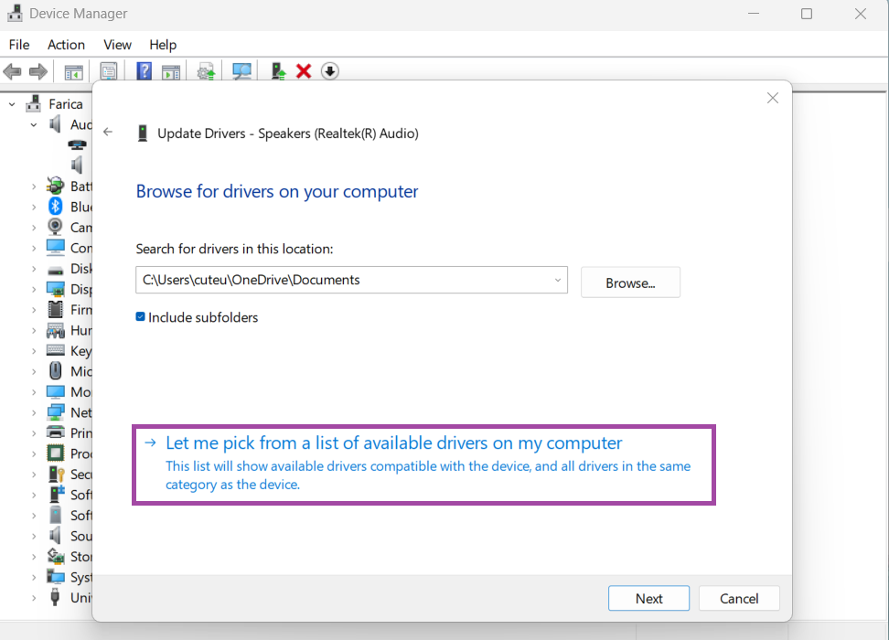Viewport: 889px width, 640px height.
Task: Click the Scan for hardware changes toolbar icon
Action: pyautogui.click(x=242, y=71)
